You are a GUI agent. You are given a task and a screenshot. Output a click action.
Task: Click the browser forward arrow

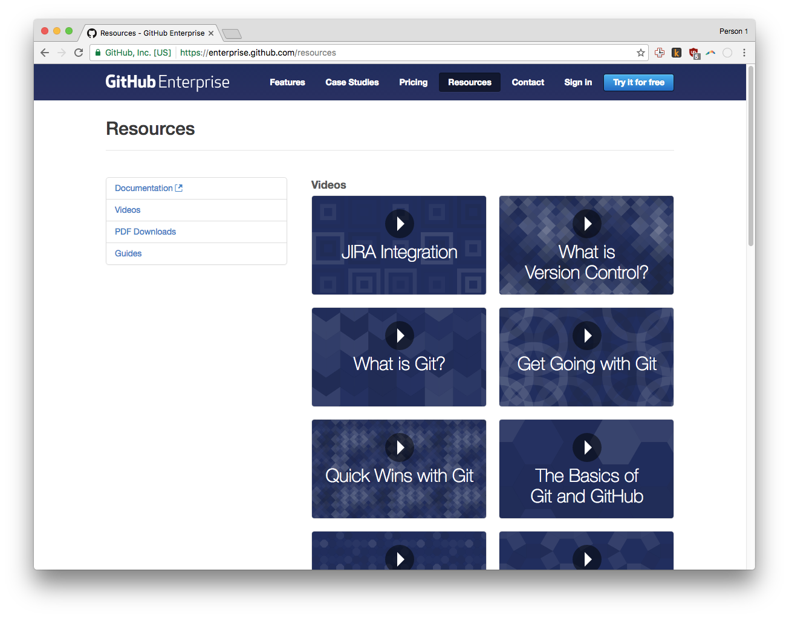[62, 53]
